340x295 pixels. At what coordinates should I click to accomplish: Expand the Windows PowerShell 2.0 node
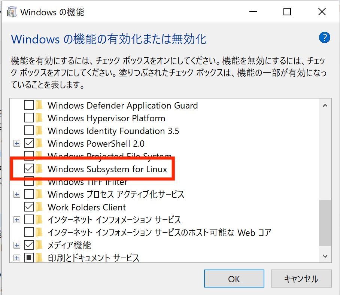(x=17, y=143)
